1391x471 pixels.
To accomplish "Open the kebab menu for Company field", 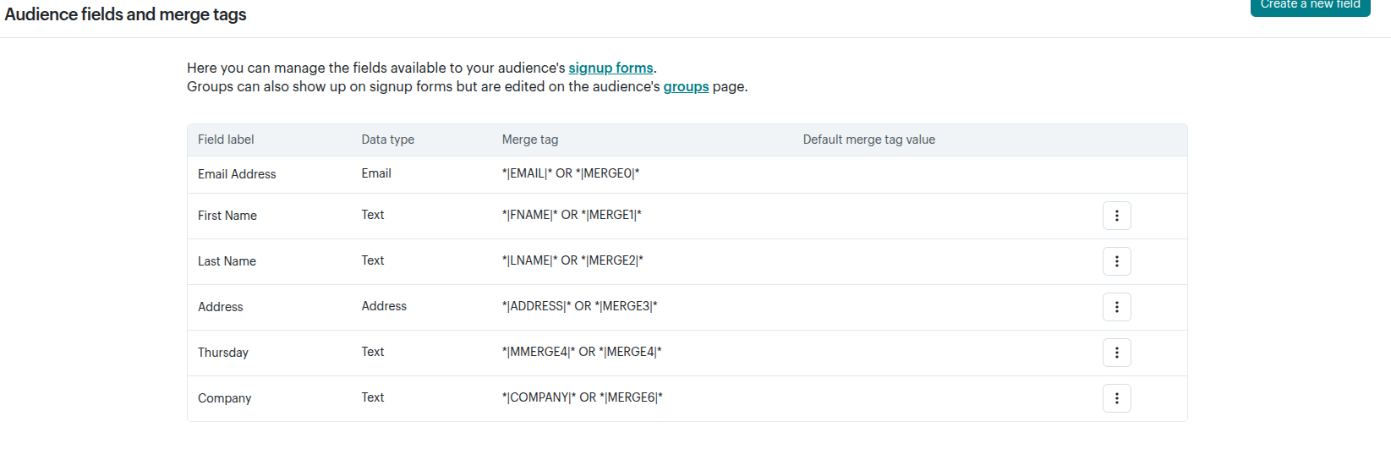I will coord(1116,398).
